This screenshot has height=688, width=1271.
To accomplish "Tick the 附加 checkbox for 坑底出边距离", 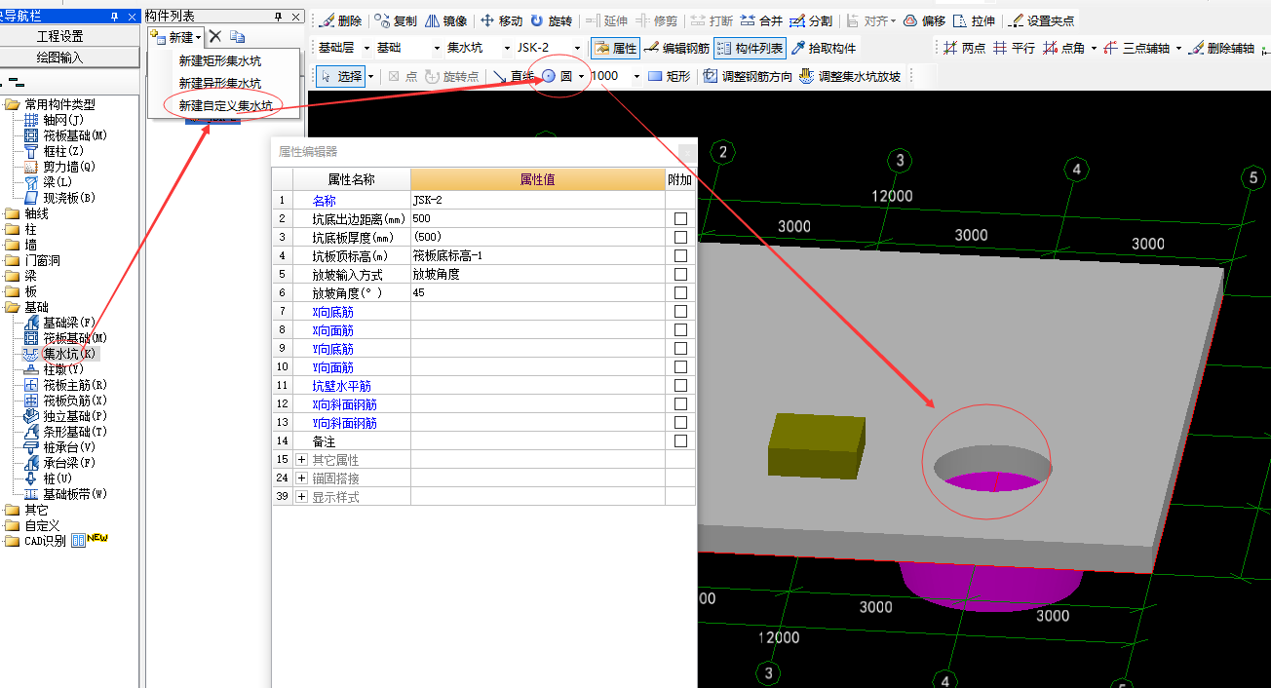I will (680, 219).
